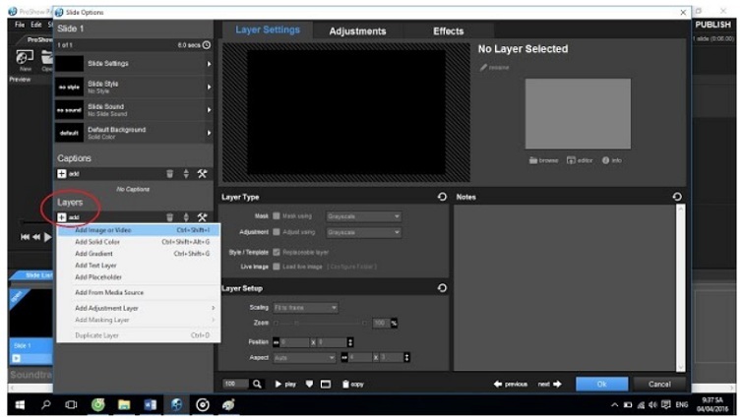Click the add layer plus icon
Viewport: 743px width, 420px height.
[61, 217]
